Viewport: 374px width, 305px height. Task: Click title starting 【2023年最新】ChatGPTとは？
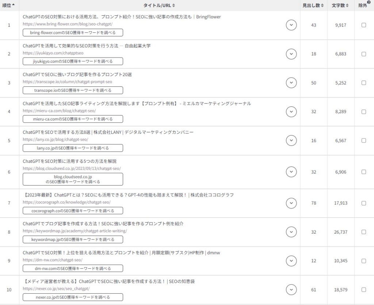tap(128, 195)
